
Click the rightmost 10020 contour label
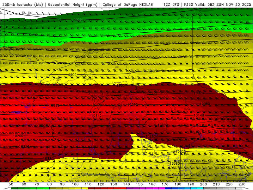pyautogui.click(x=199, y=93)
